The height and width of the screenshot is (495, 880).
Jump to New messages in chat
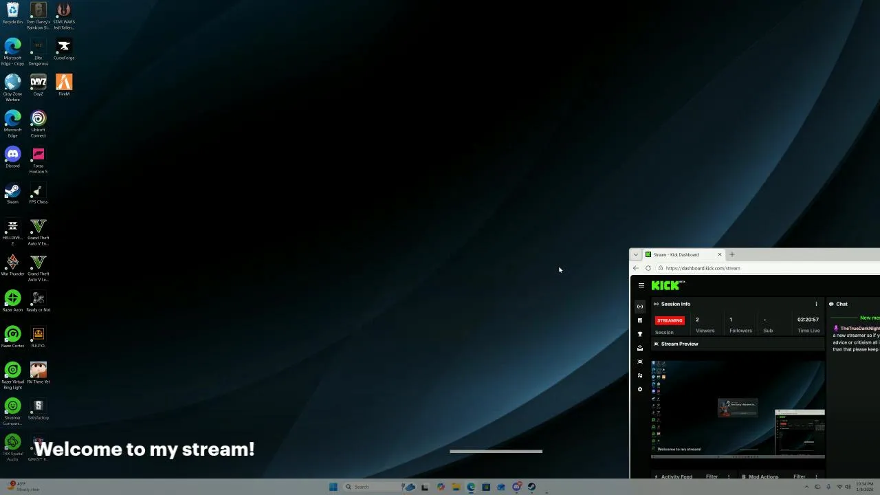(x=869, y=318)
